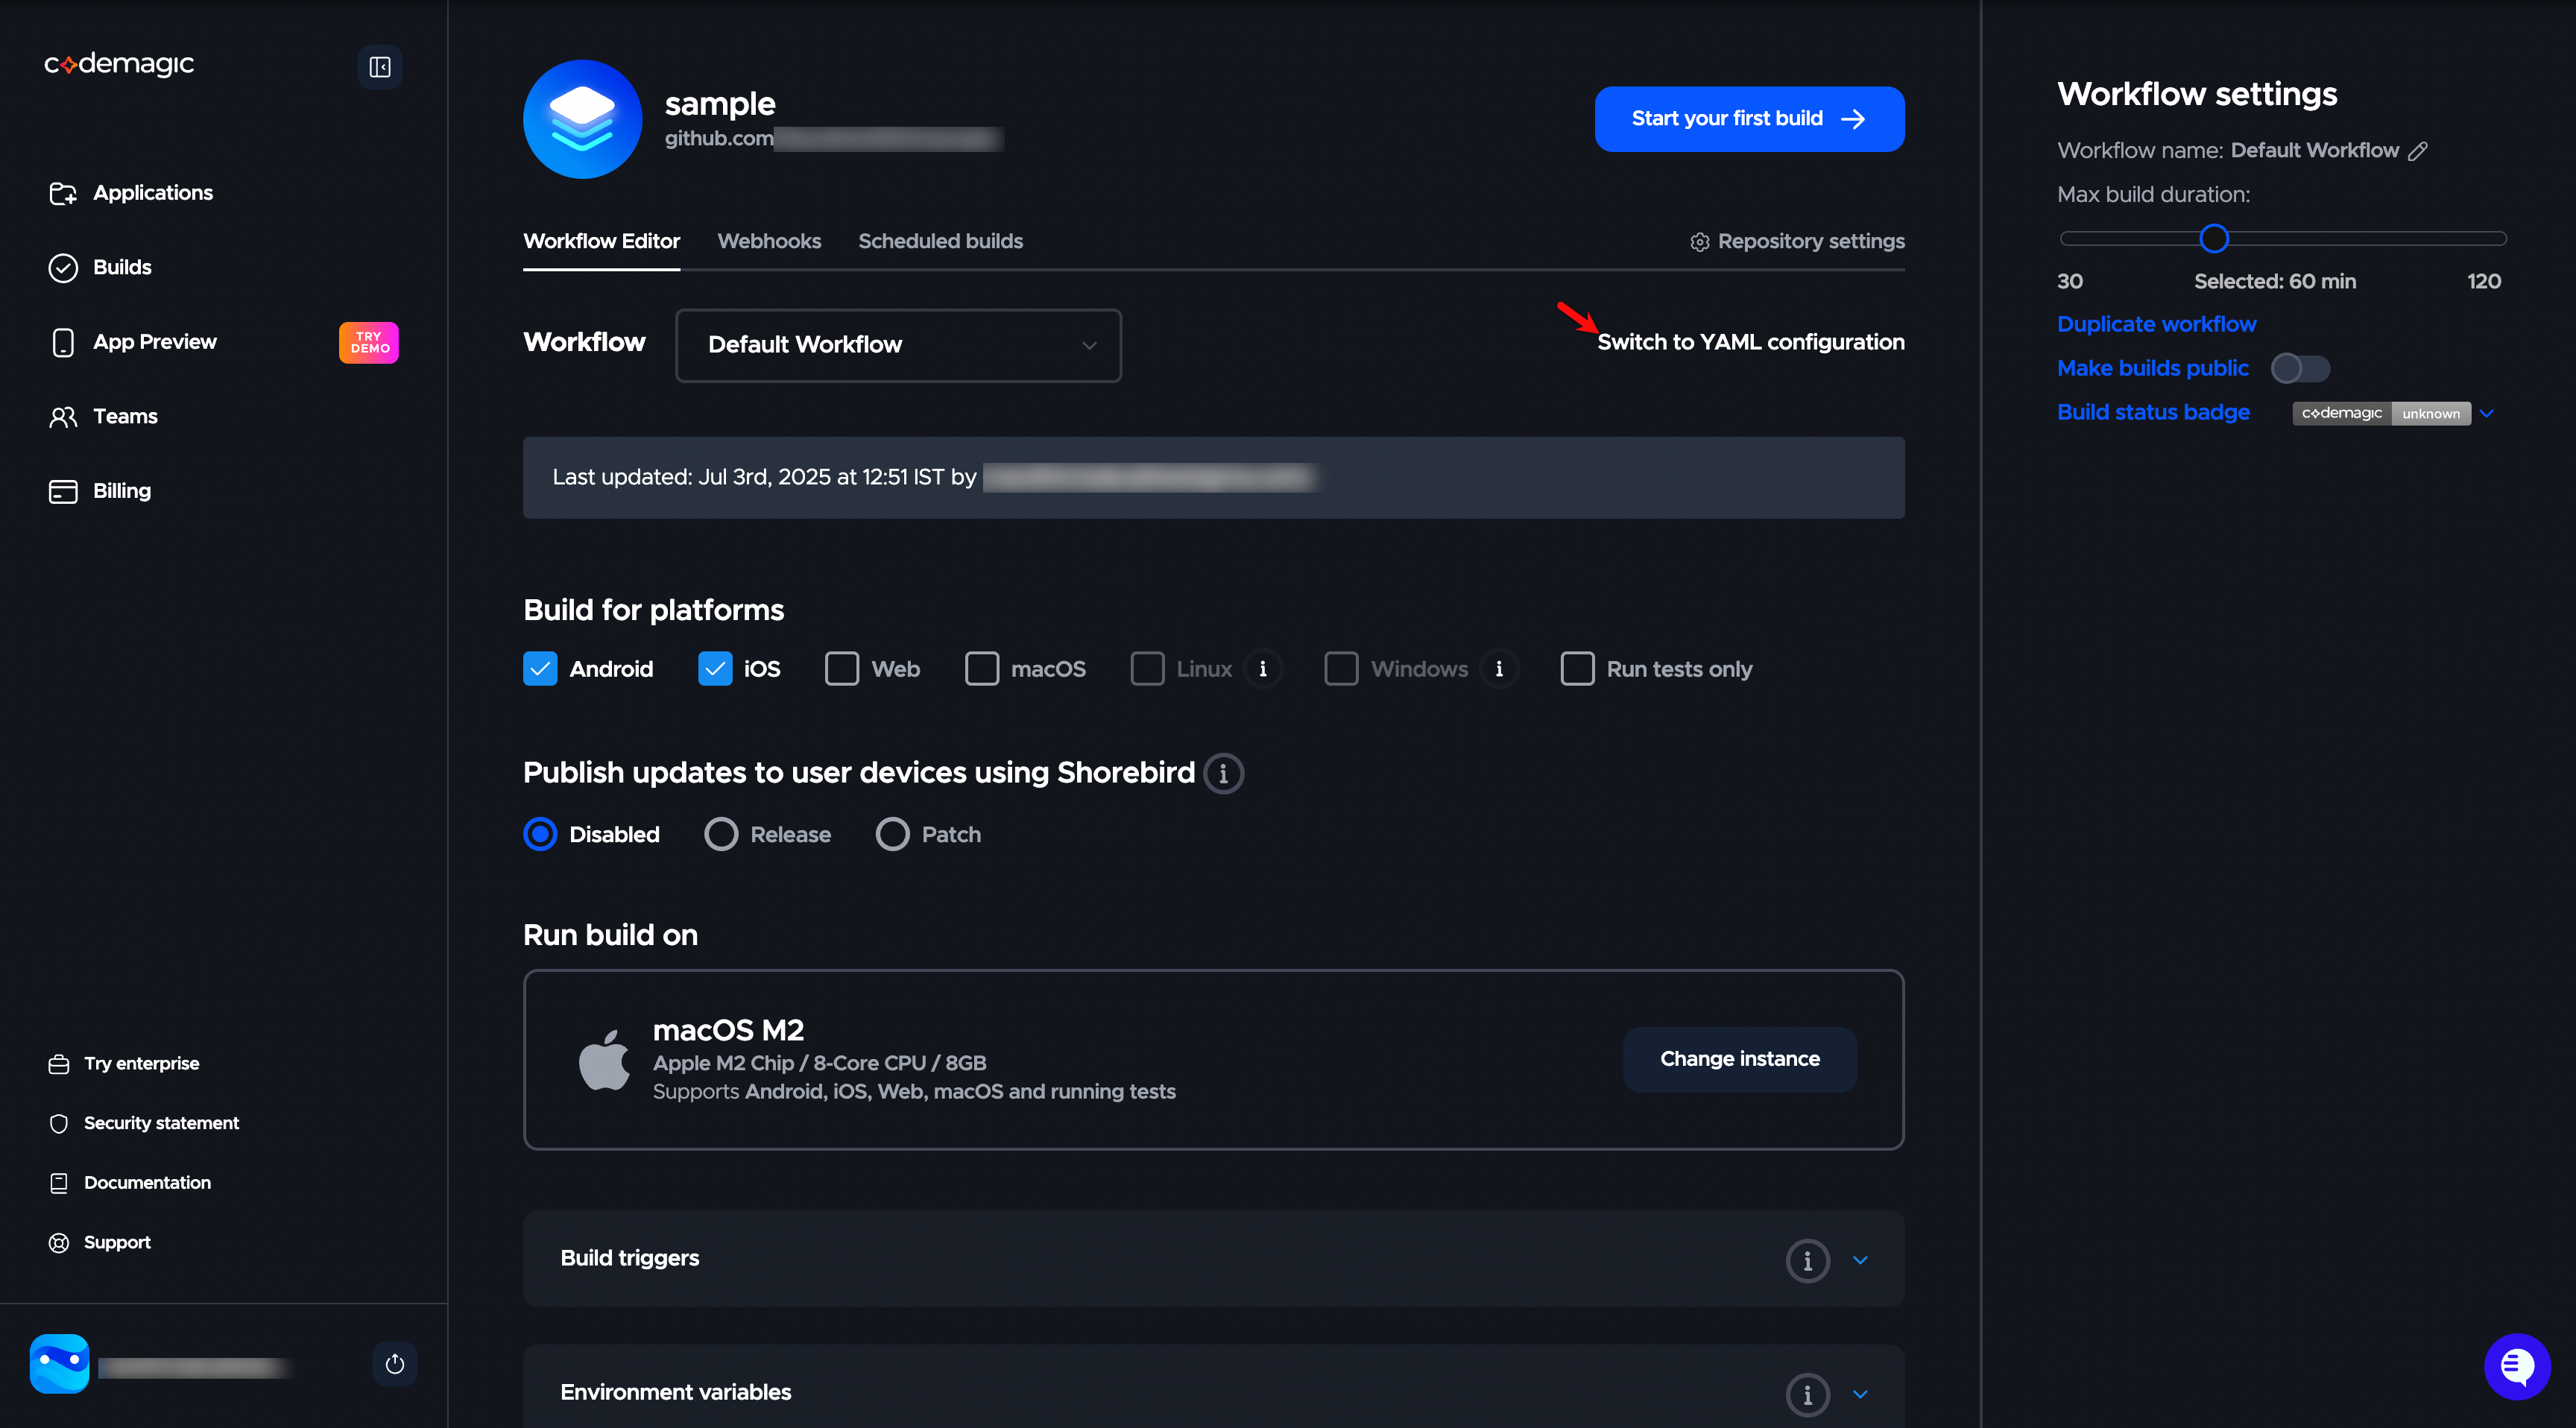Click the pencil icon to edit workflow name
The height and width of the screenshot is (1428, 2576).
point(2418,151)
